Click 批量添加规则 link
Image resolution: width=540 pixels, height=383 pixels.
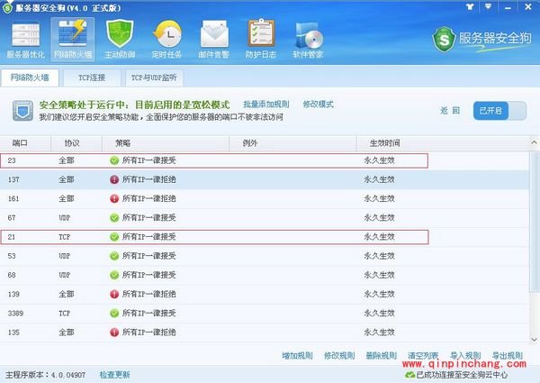265,105
